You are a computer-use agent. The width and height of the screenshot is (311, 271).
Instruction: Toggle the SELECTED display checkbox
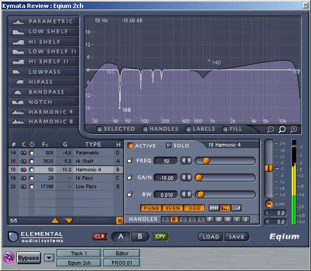click(99, 129)
